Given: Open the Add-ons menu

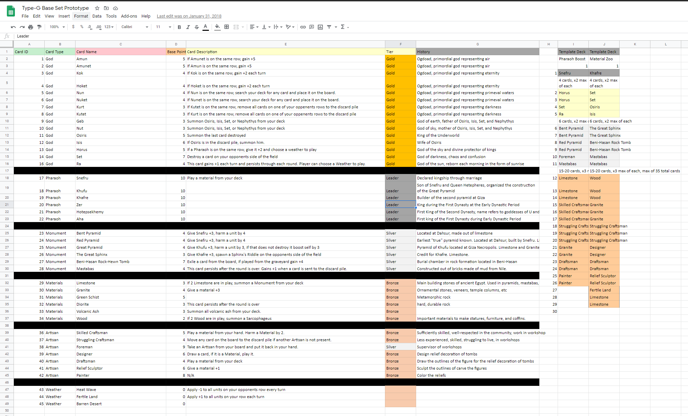Looking at the screenshot, I should coord(129,16).
